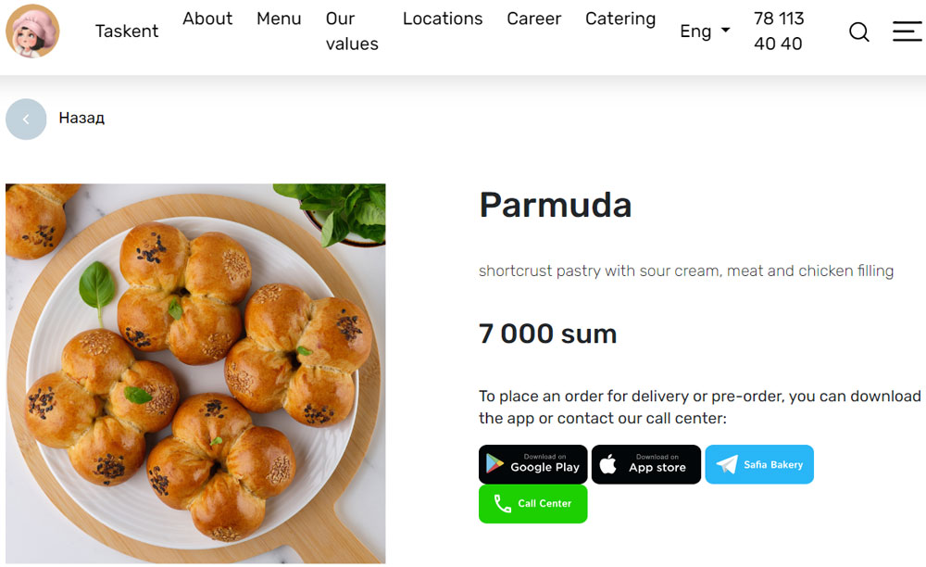The height and width of the screenshot is (567, 926).
Task: Click the Telegram paper plane icon
Action: [726, 464]
